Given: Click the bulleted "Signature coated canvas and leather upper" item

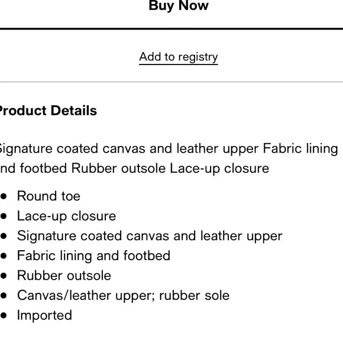Looking at the screenshot, I should (x=150, y=236).
